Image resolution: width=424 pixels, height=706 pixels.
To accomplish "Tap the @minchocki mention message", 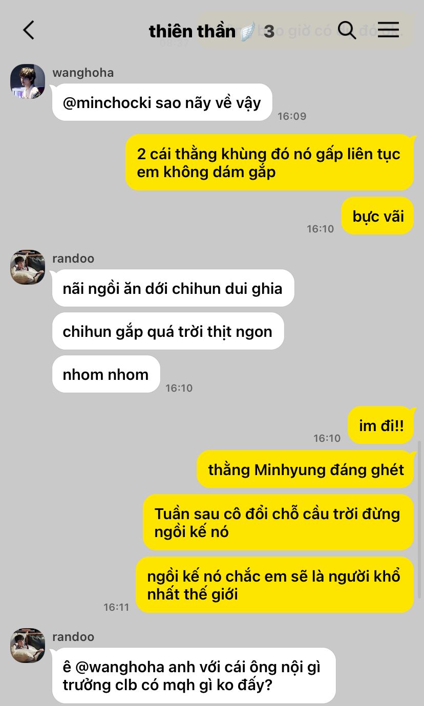I will coord(162,102).
